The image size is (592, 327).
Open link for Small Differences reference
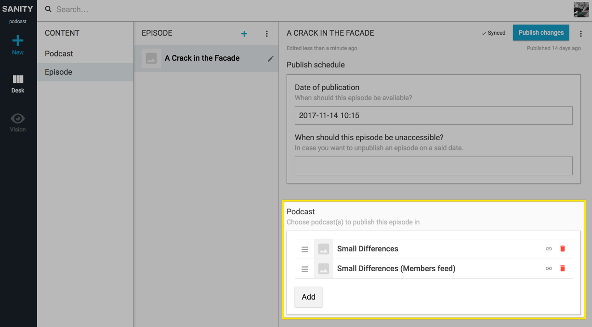(x=549, y=249)
